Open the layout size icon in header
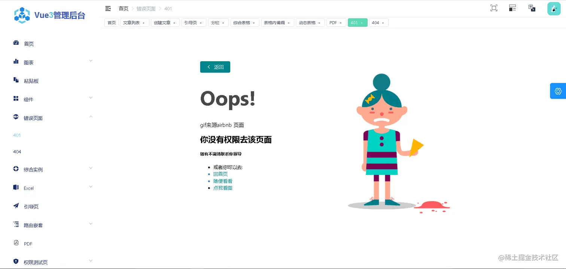Image resolution: width=566 pixels, height=269 pixels. (x=512, y=8)
